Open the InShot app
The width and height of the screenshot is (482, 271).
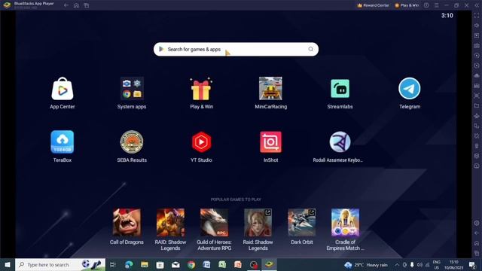[x=270, y=142]
